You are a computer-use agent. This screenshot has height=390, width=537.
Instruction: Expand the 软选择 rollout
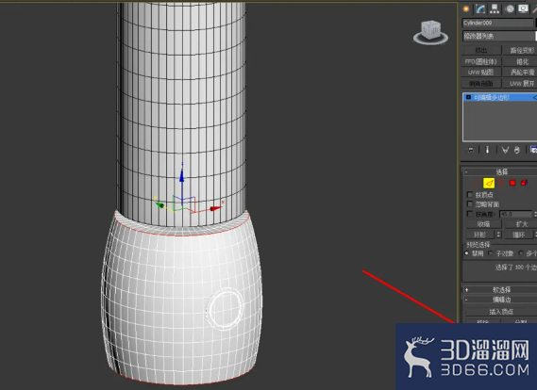[500, 290]
